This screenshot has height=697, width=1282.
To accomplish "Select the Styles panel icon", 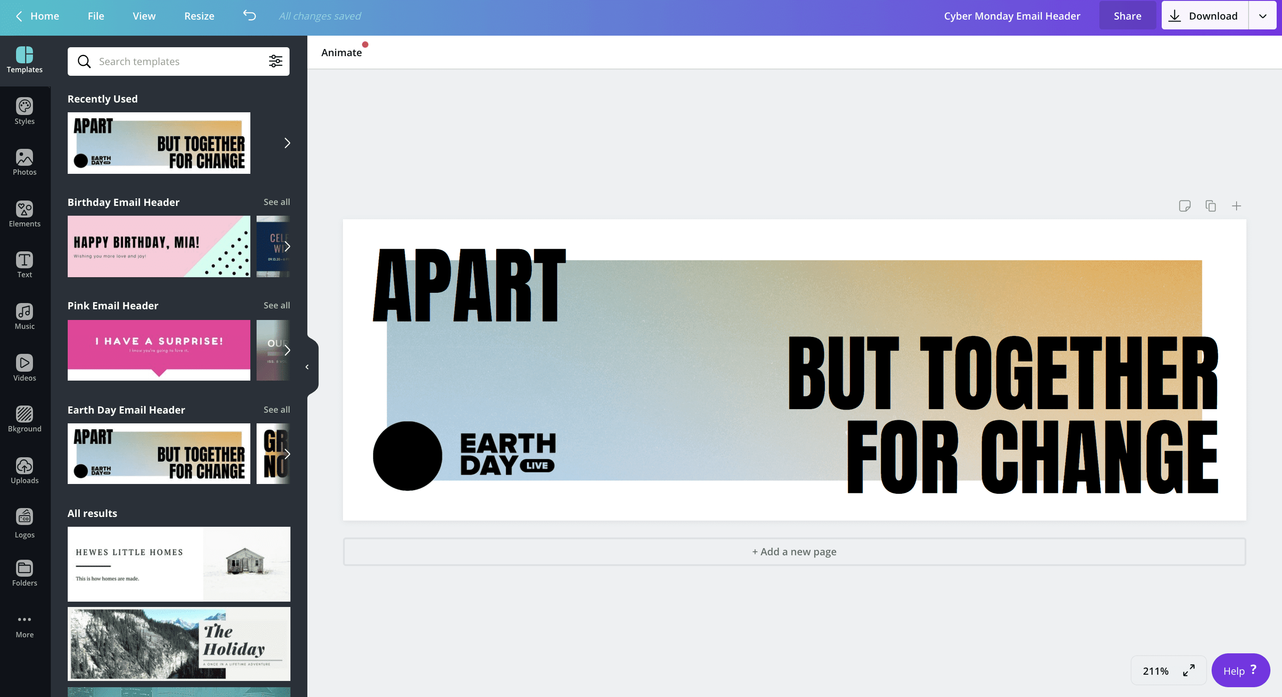I will coord(24,111).
